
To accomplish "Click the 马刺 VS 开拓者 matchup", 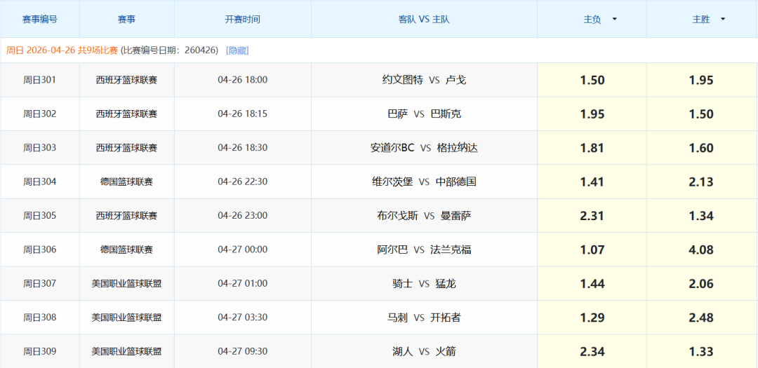I will tap(424, 318).
